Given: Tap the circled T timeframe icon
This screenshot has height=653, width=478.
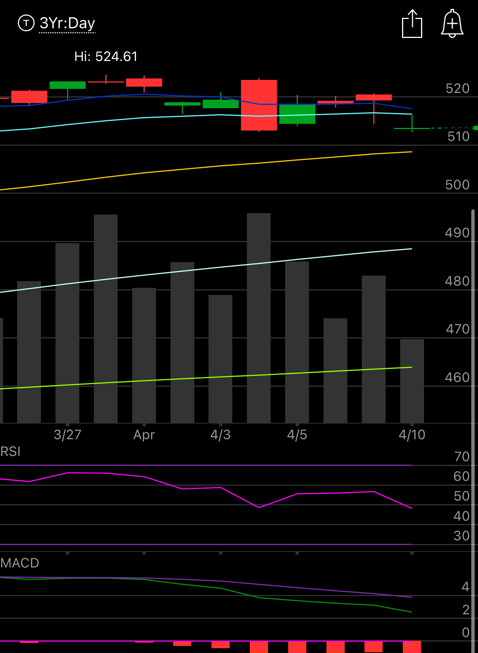Looking at the screenshot, I should pyautogui.click(x=26, y=23).
